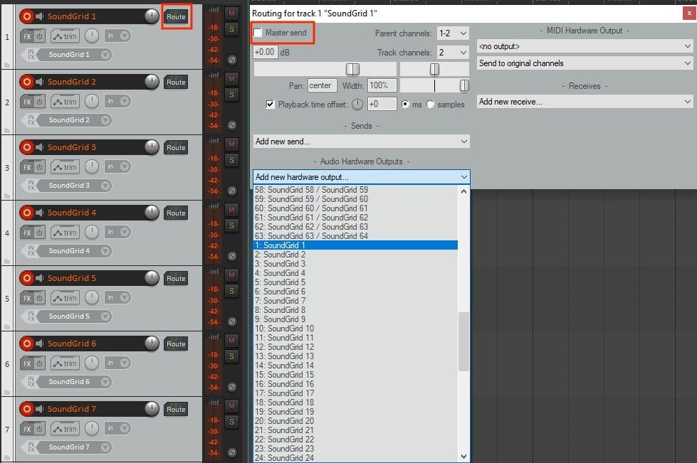Click the highlighted Route button on SoundGrid 1
Screen dimensions: 697x463
pos(176,16)
